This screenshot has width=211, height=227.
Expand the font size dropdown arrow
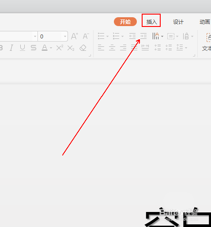click(x=65, y=36)
